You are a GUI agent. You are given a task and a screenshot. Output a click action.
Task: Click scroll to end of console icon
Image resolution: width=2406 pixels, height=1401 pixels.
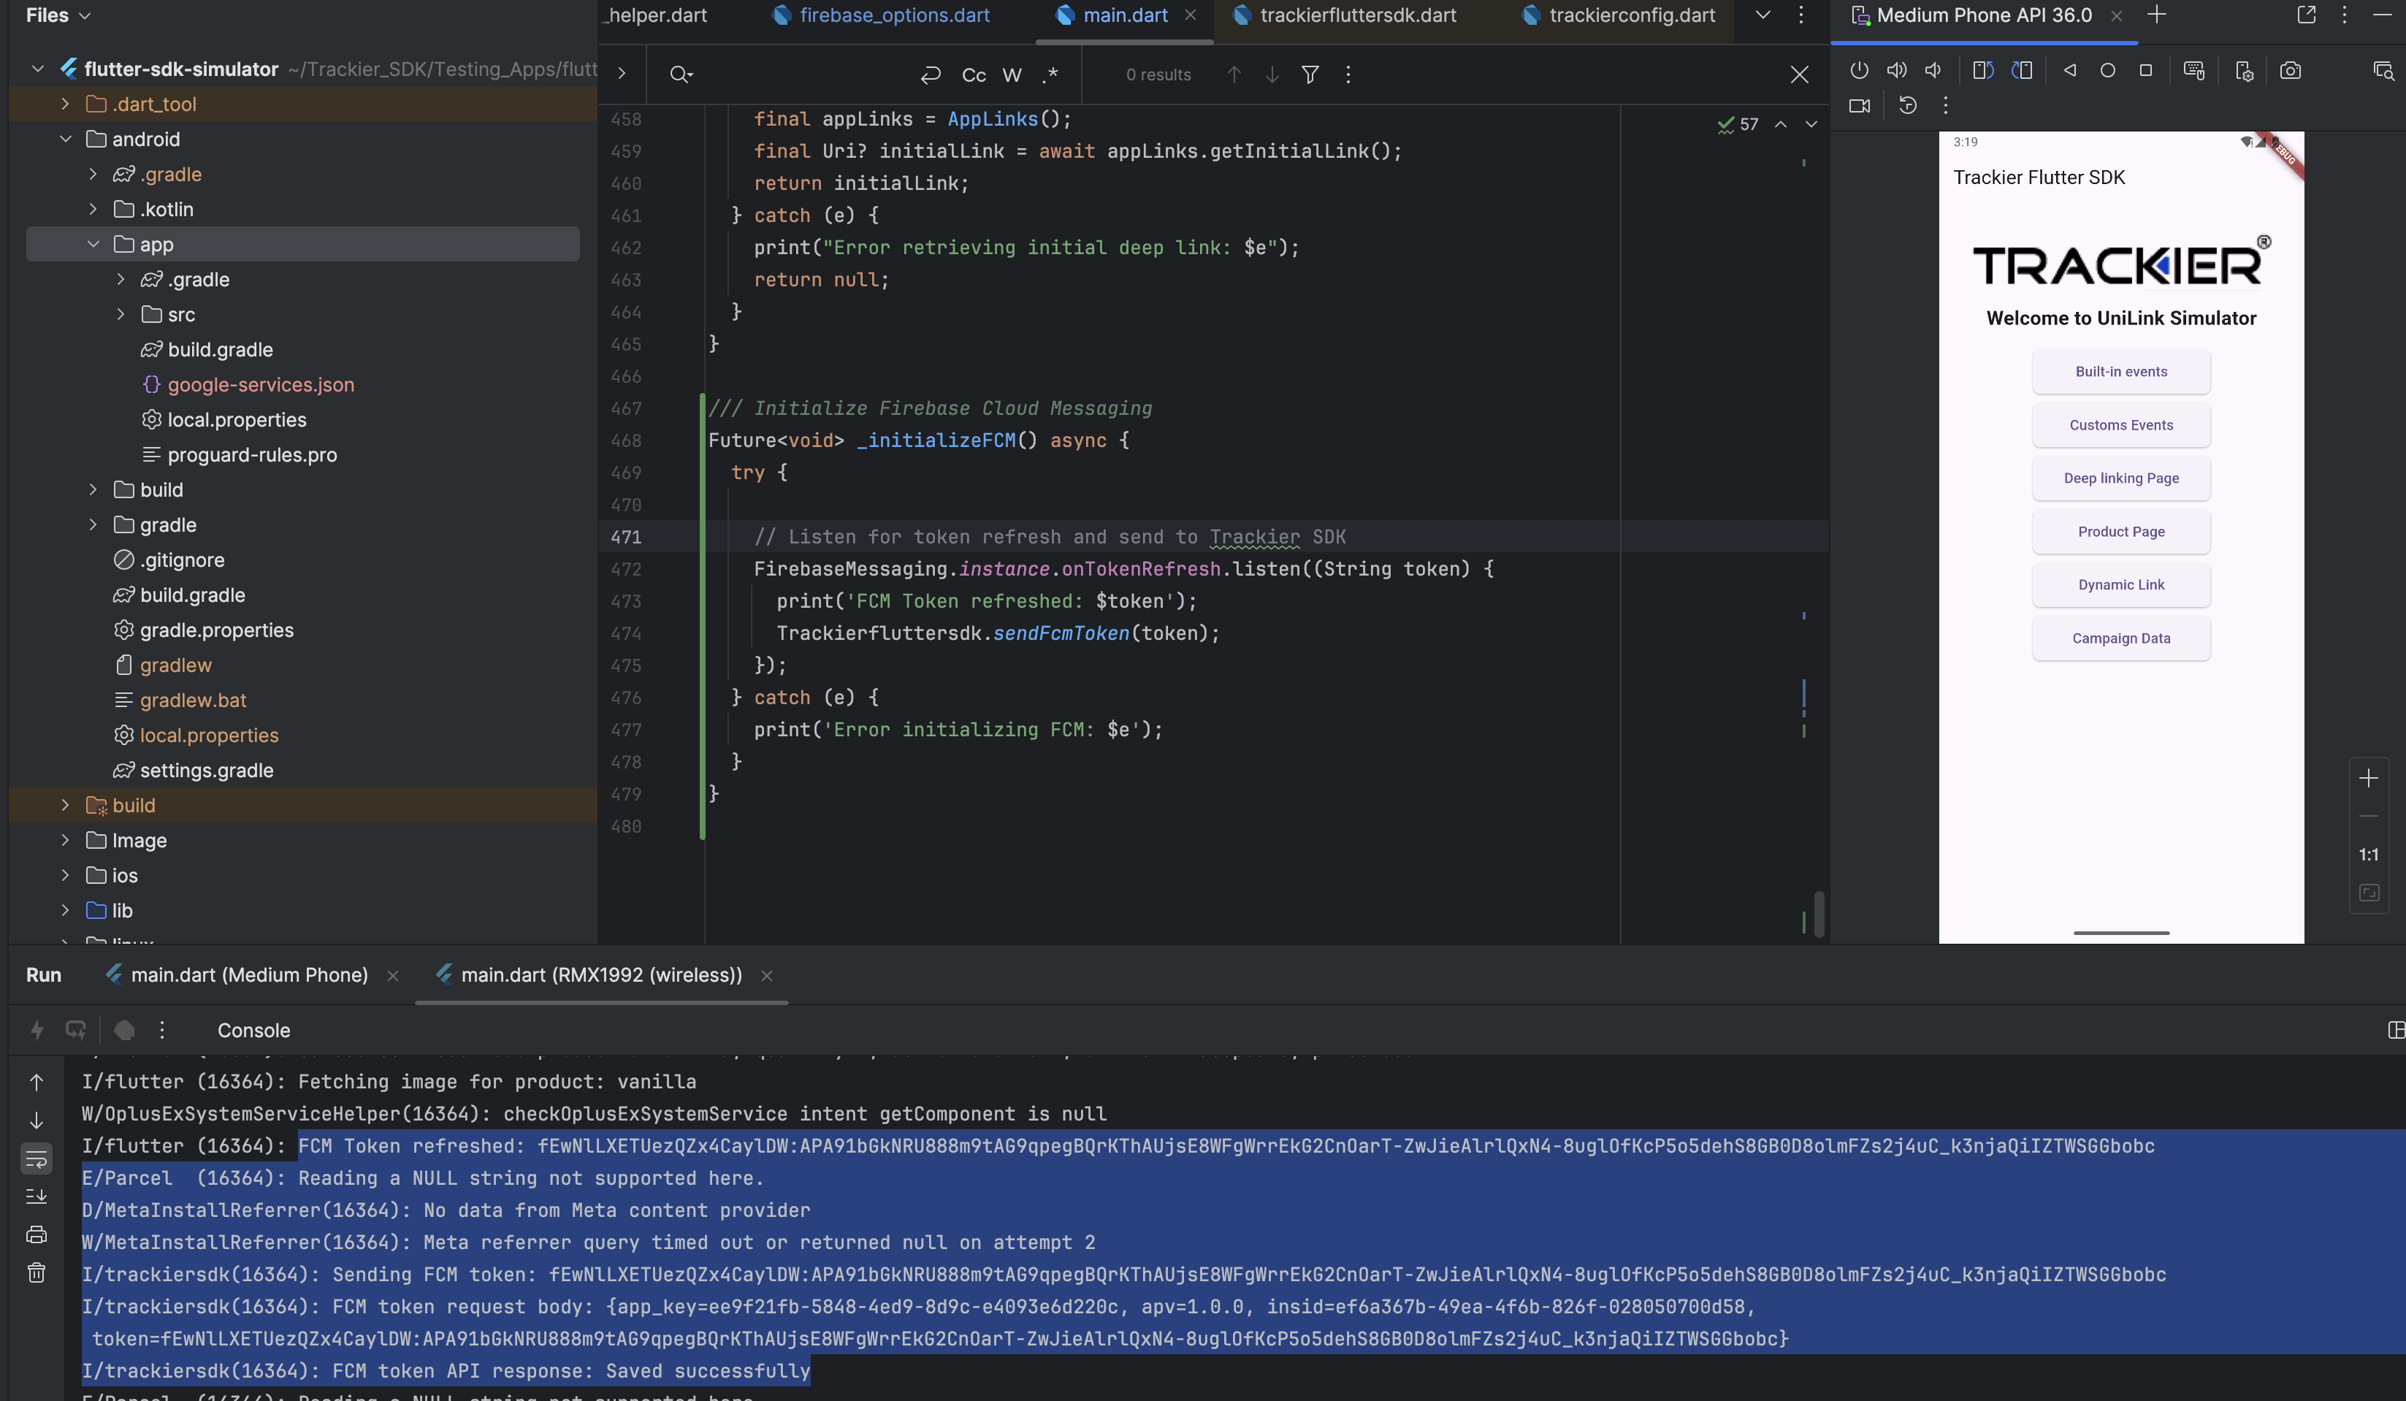pyautogui.click(x=37, y=1196)
